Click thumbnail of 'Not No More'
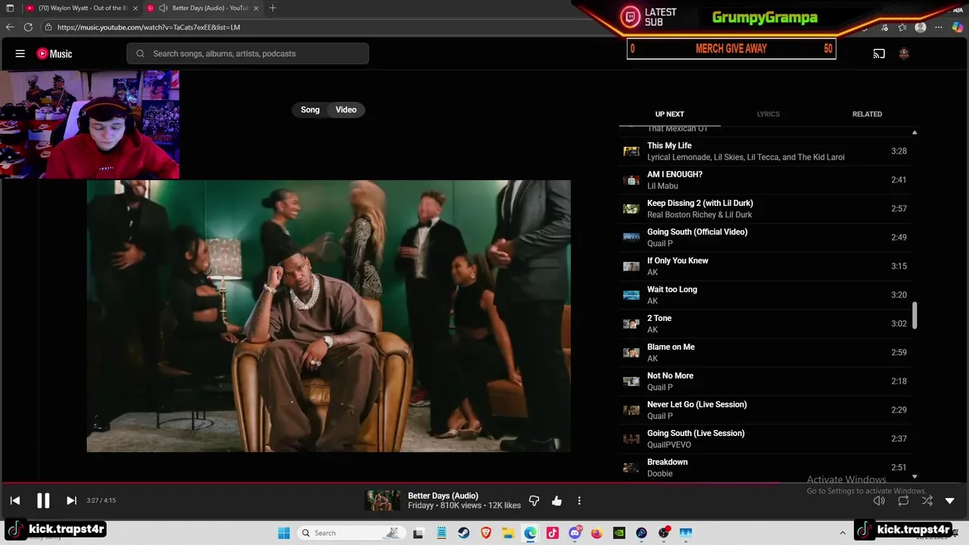The width and height of the screenshot is (969, 545). (631, 381)
